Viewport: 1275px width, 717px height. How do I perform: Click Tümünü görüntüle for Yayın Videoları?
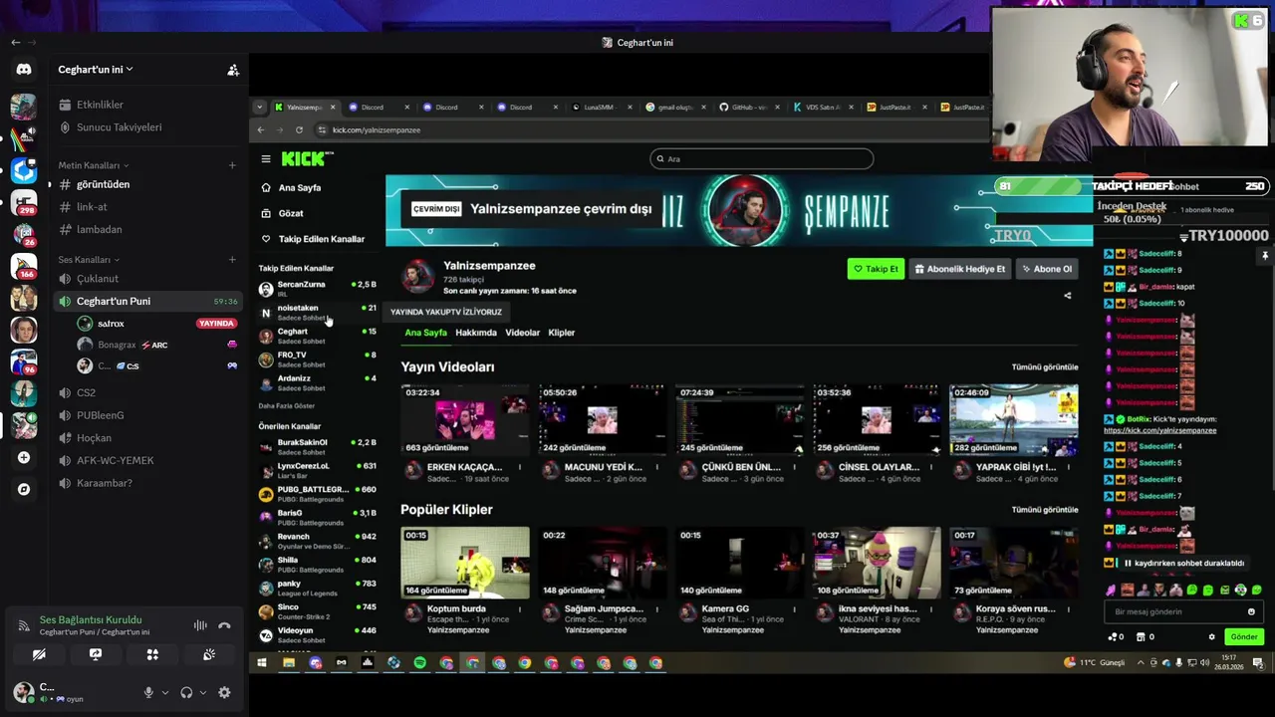1045,367
